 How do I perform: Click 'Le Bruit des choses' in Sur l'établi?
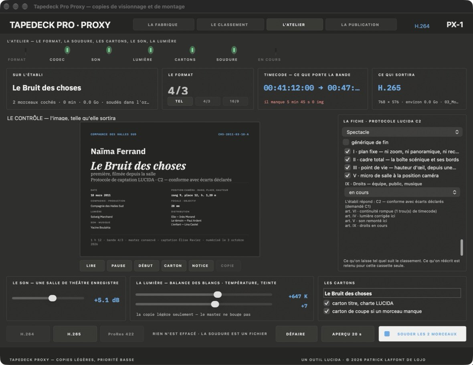(x=47, y=88)
